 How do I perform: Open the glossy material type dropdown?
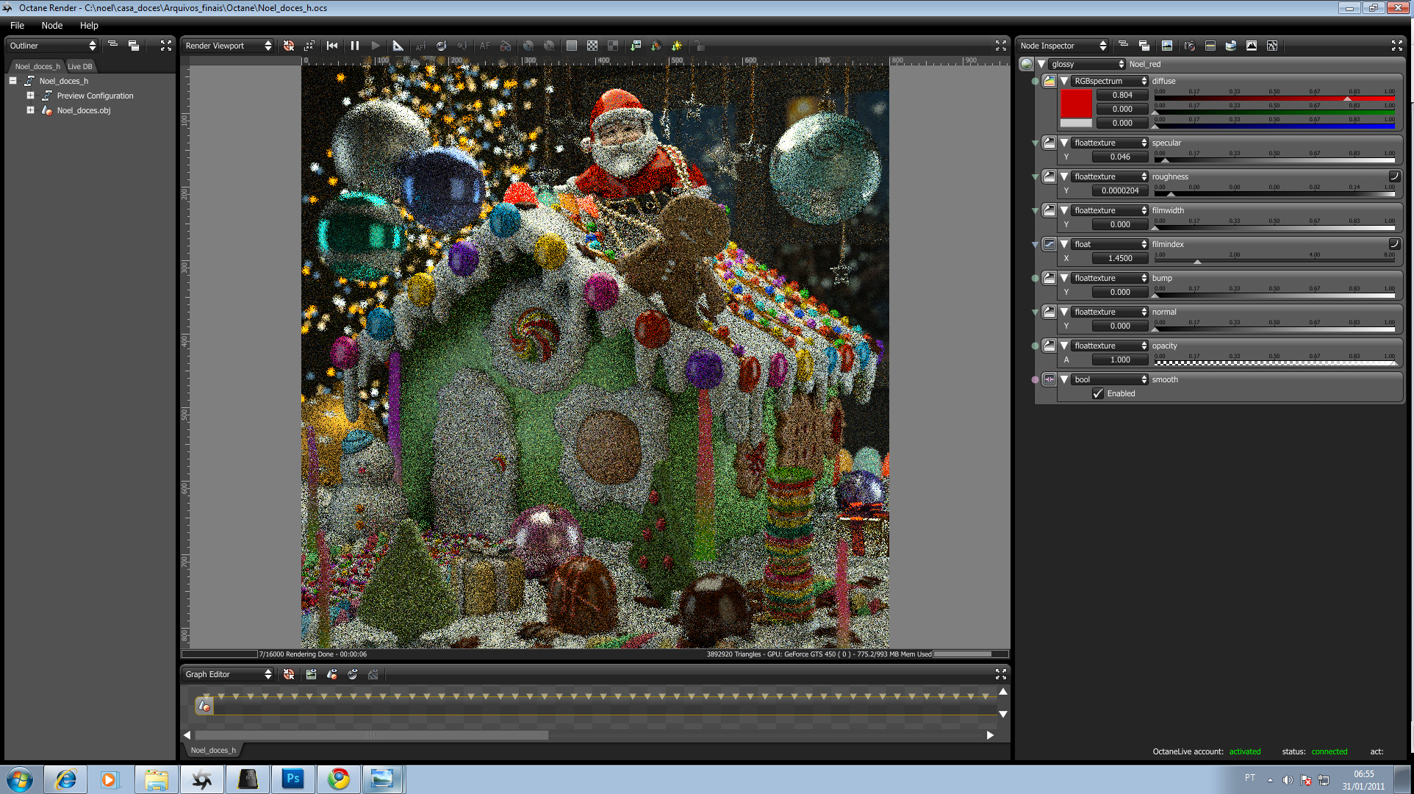point(1087,64)
